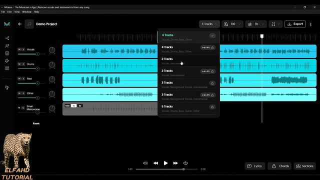Image resolution: width=320 pixels, height=180 pixels.
Task: Click the download icon on Export
Action: (289, 24)
